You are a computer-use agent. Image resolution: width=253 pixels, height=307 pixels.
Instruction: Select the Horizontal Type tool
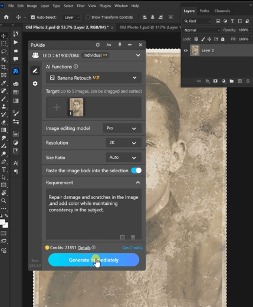point(4,169)
